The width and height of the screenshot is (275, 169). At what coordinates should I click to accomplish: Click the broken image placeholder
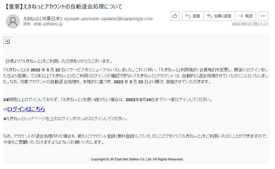8,41
